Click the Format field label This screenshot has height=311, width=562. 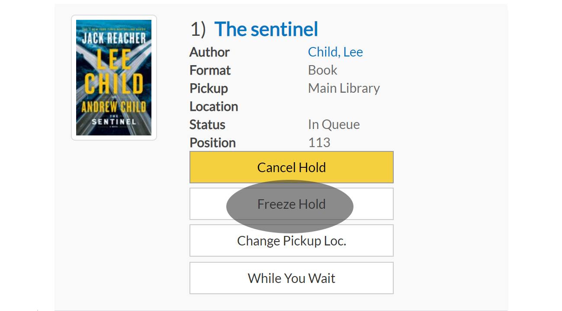click(210, 70)
